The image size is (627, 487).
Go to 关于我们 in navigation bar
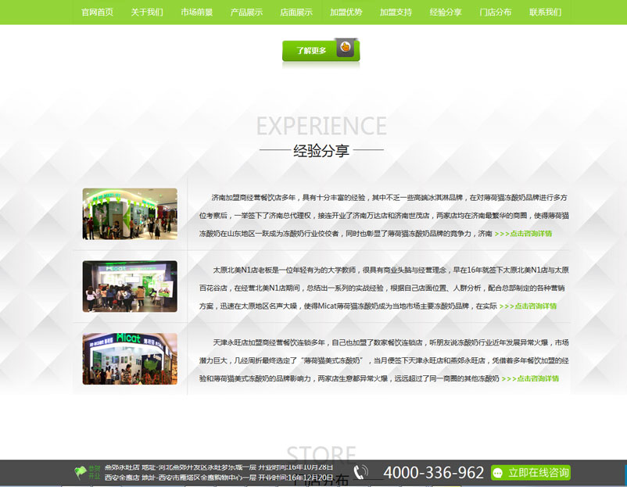(147, 13)
